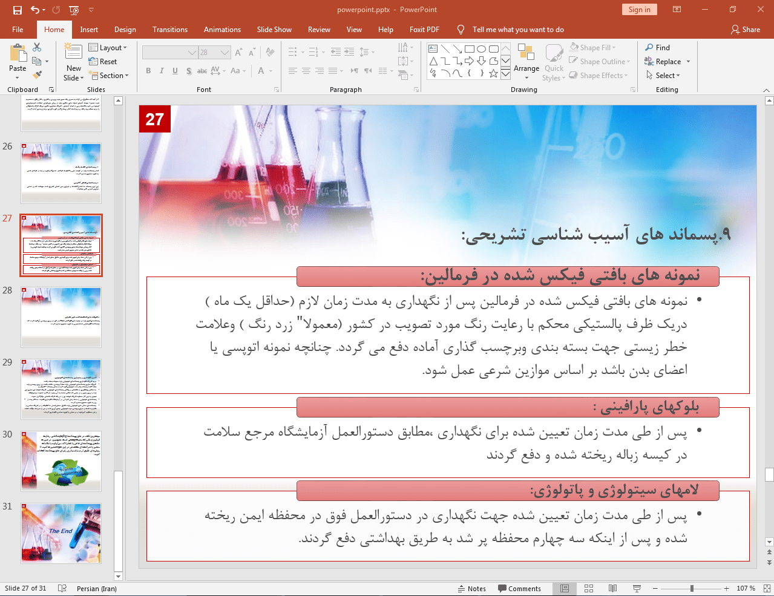Screen dimensions: 774x596
Task: Toggle Underline formatting
Action: pyautogui.click(x=175, y=71)
